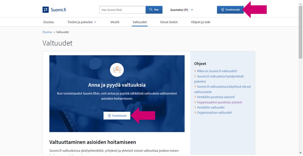Viewport: 303px width, 156px height.
Task: Click the Valtuudet page heading
Action: 57,43
